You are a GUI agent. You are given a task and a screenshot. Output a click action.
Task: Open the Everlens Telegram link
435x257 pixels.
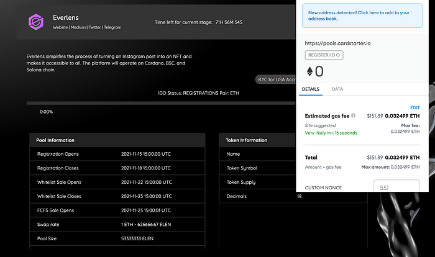point(112,27)
